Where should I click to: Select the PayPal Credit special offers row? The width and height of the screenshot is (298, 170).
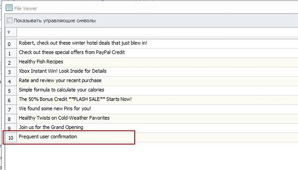point(157,53)
